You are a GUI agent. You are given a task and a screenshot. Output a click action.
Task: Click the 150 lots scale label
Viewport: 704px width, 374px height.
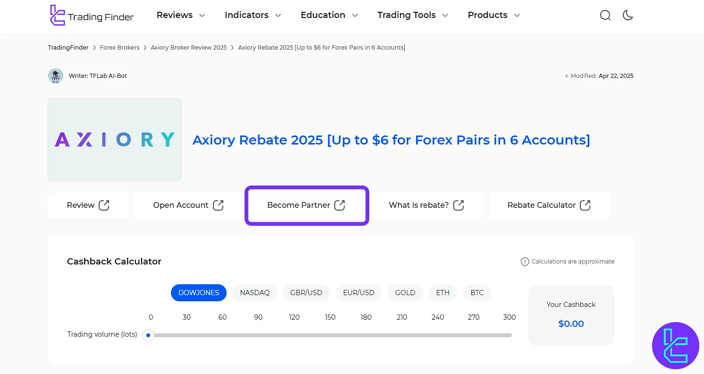point(330,317)
